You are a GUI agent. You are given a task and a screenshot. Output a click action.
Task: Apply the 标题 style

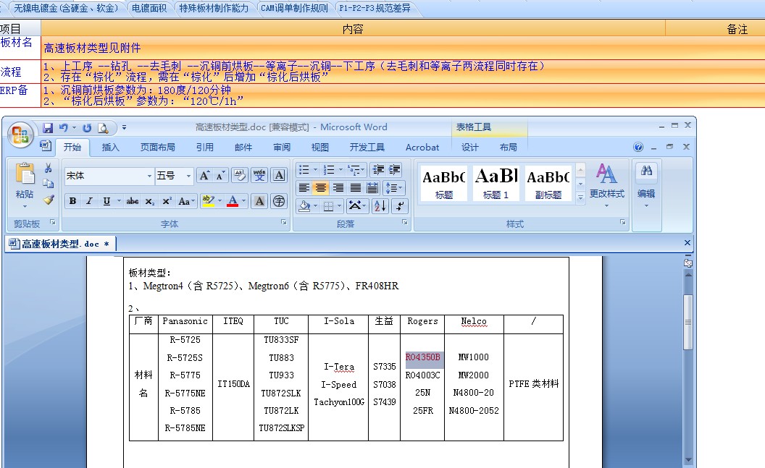point(443,182)
